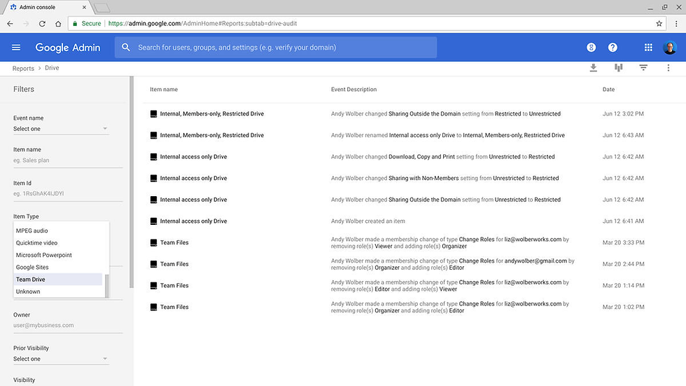Click the Event Description column header
The height and width of the screenshot is (386, 686).
[353, 89]
